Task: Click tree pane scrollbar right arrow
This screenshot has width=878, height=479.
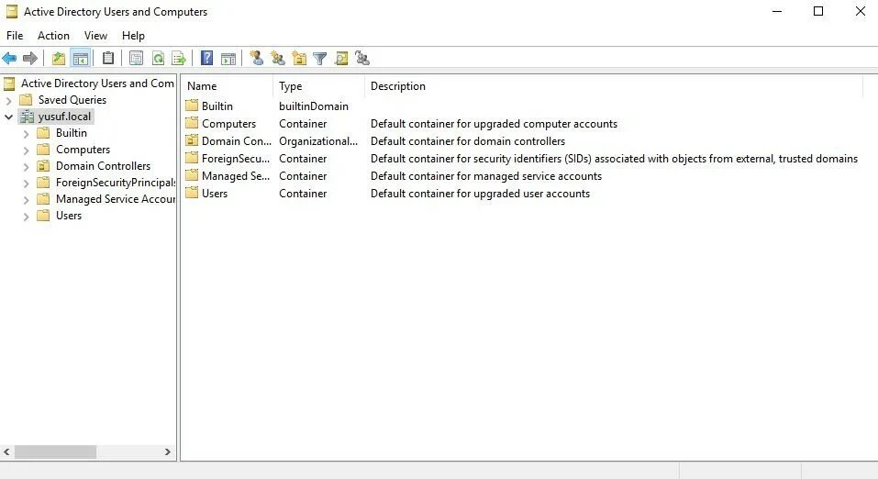Action: [167, 451]
